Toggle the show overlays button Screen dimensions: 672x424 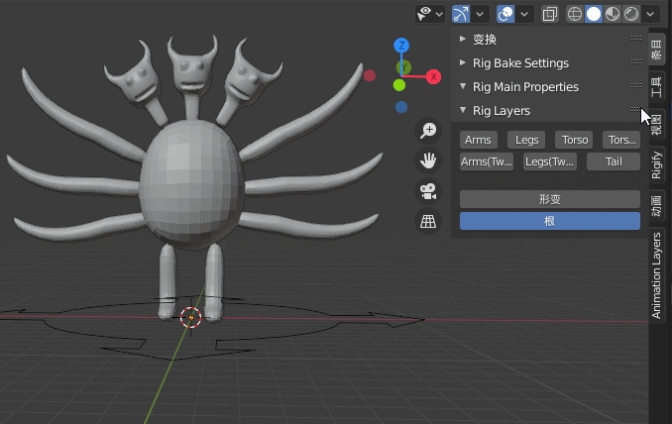(505, 14)
